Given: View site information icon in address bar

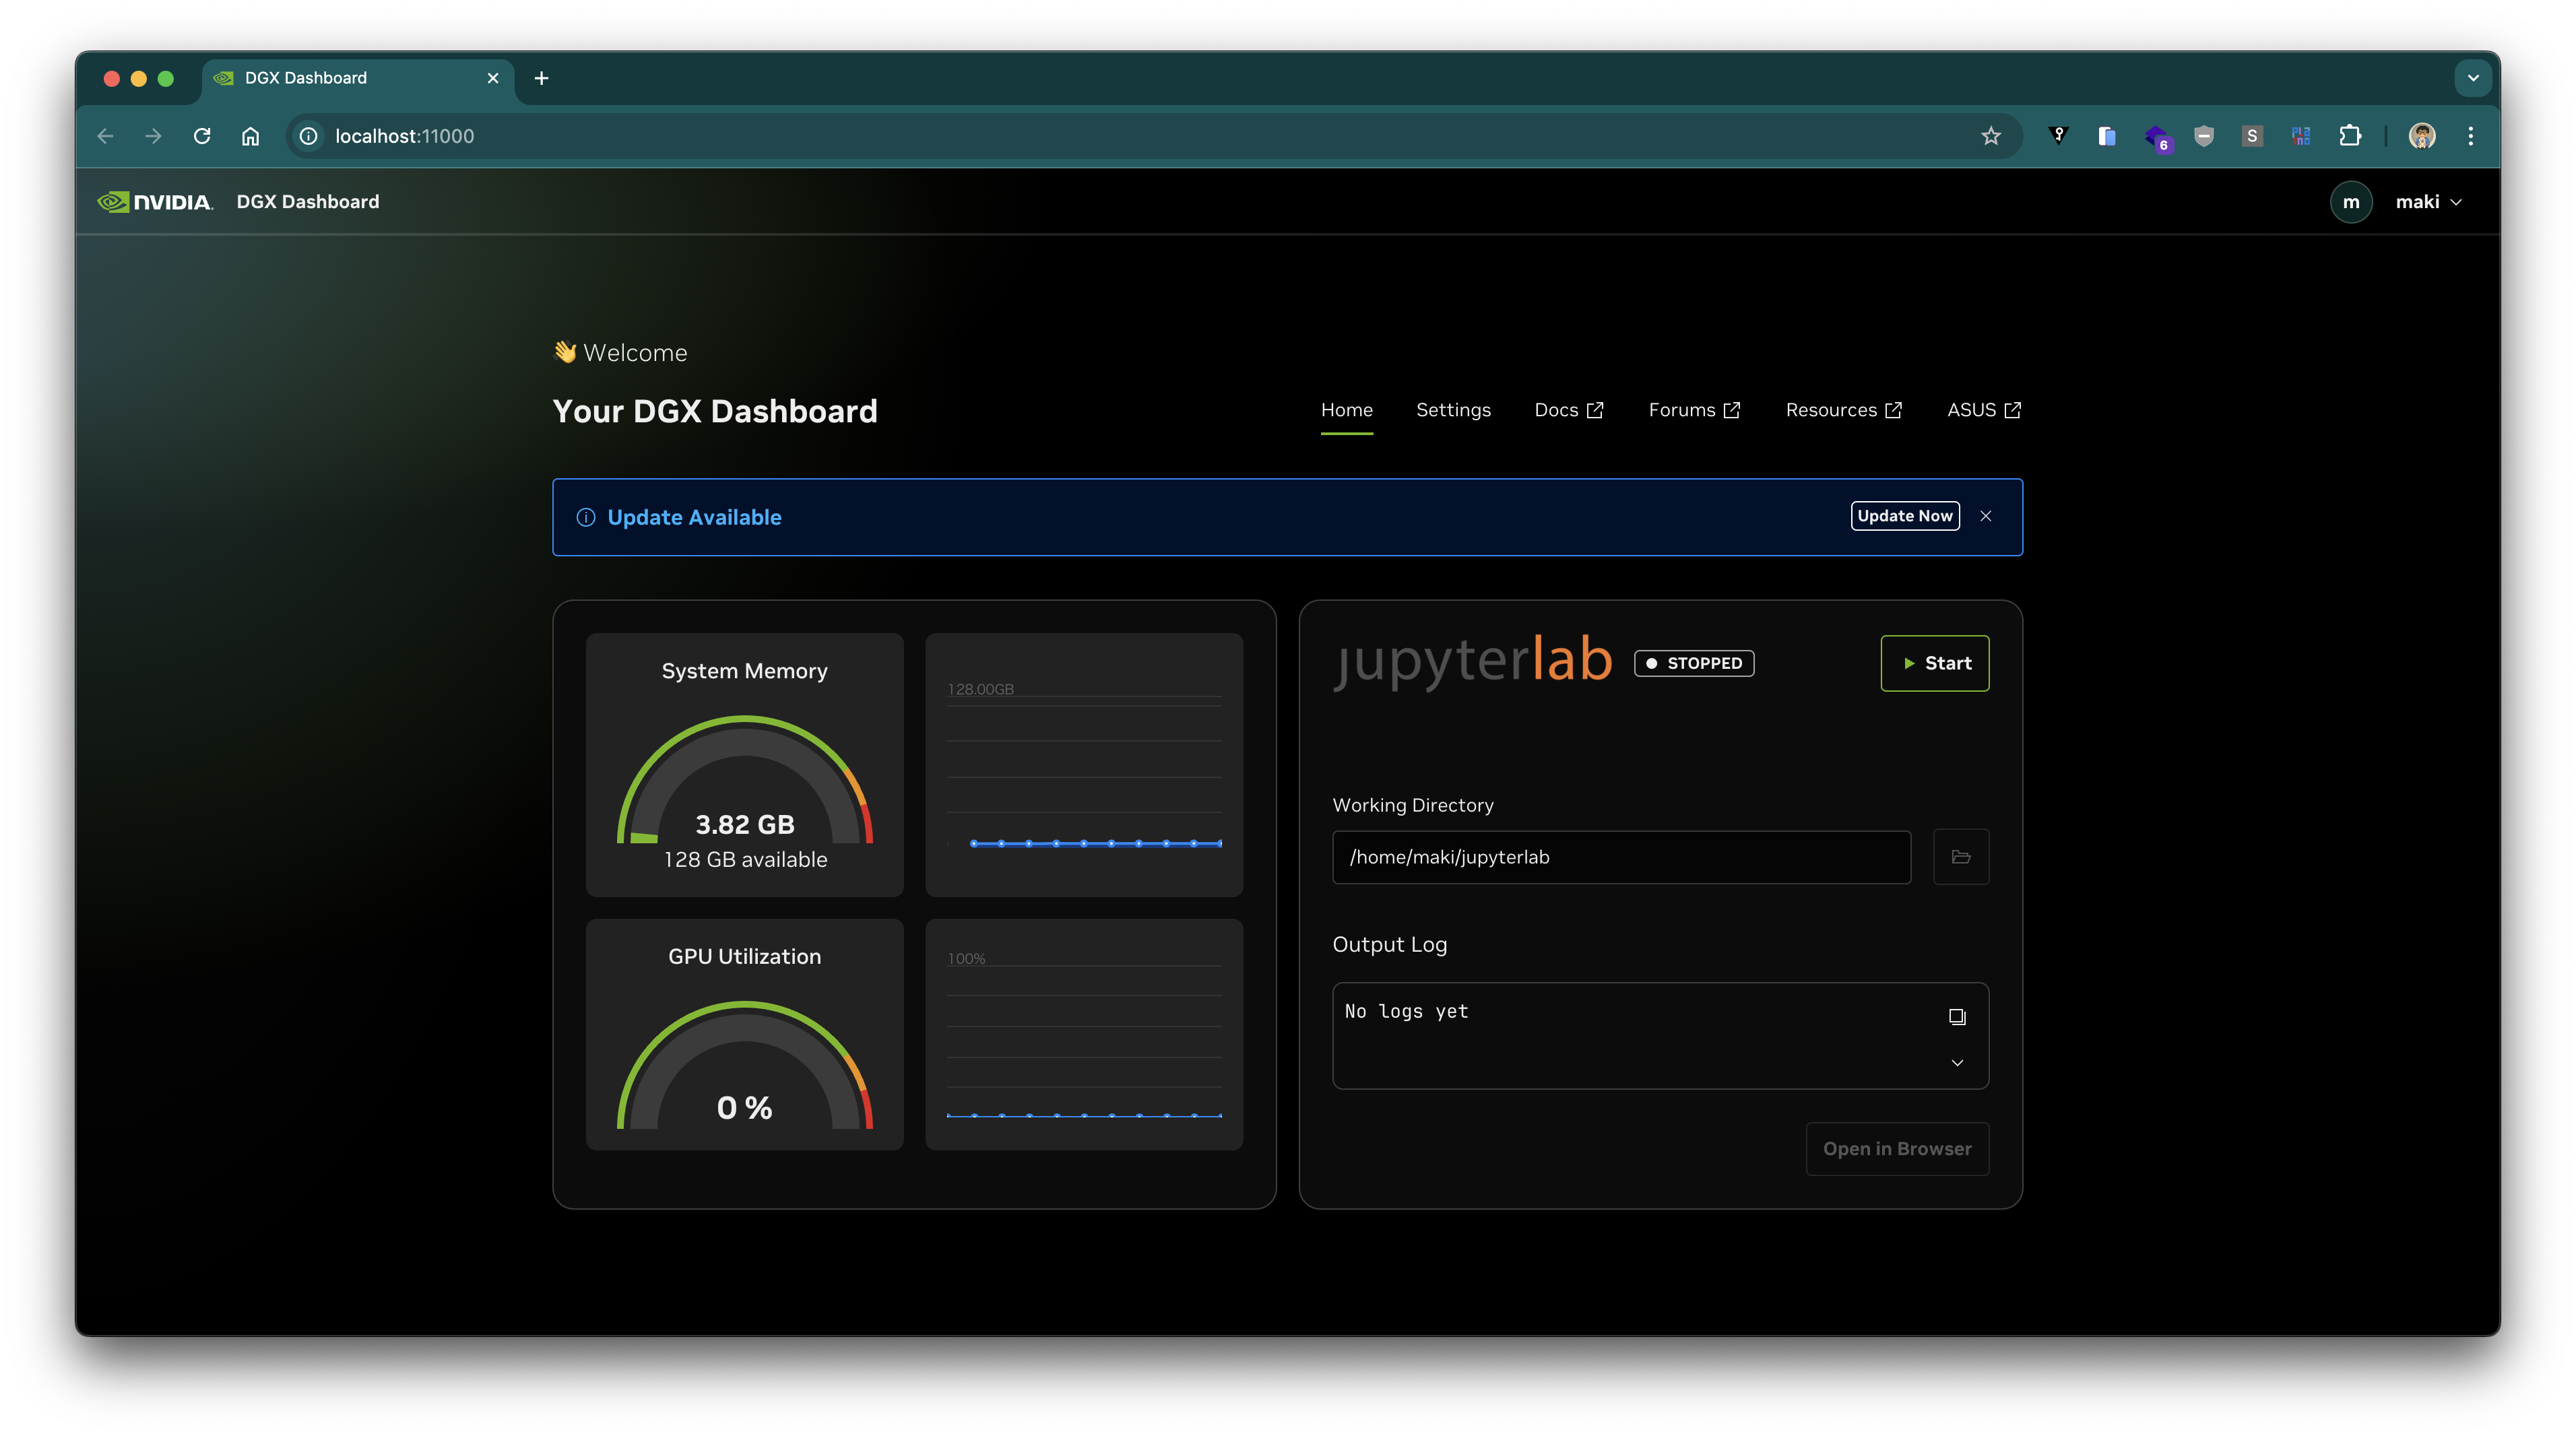Looking at the screenshot, I should pos(309,136).
